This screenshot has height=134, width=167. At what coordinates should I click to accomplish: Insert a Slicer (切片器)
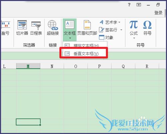point(22,28)
